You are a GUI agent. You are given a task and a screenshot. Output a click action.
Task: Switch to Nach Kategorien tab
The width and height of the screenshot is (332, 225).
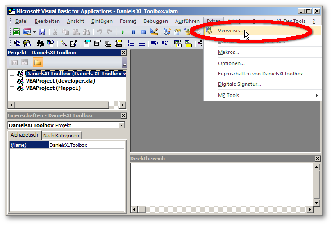pos(61,136)
